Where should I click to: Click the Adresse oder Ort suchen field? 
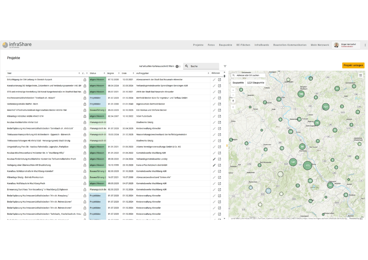pos(248,75)
